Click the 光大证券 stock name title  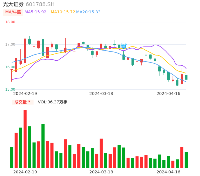point(13,4)
